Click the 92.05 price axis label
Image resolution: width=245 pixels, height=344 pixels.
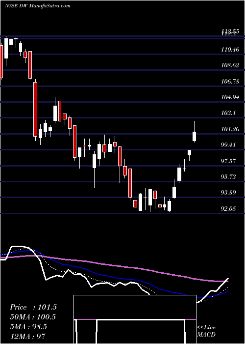tap(229, 209)
